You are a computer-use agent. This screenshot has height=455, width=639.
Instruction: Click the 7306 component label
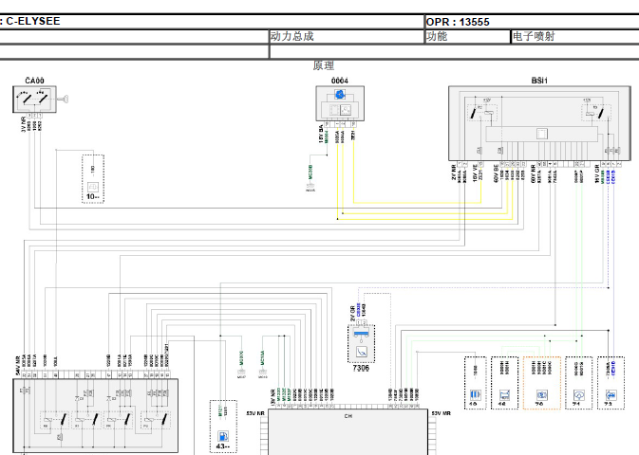point(361,368)
